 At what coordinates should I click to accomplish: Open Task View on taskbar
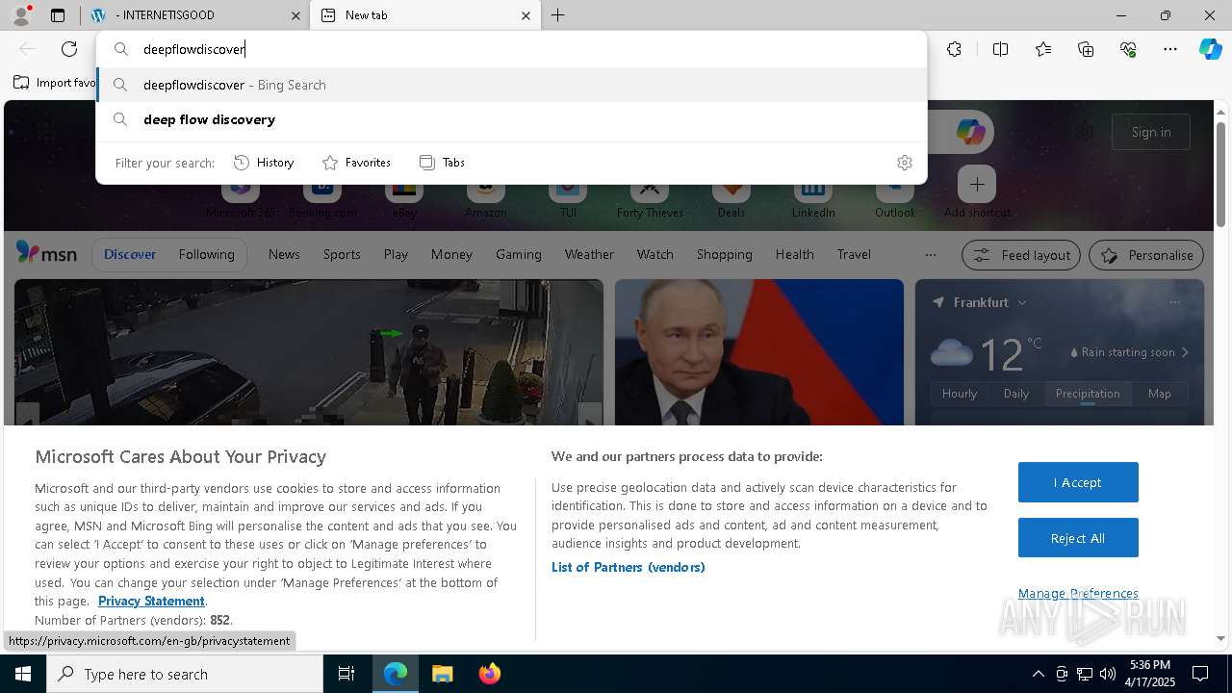tap(346, 674)
